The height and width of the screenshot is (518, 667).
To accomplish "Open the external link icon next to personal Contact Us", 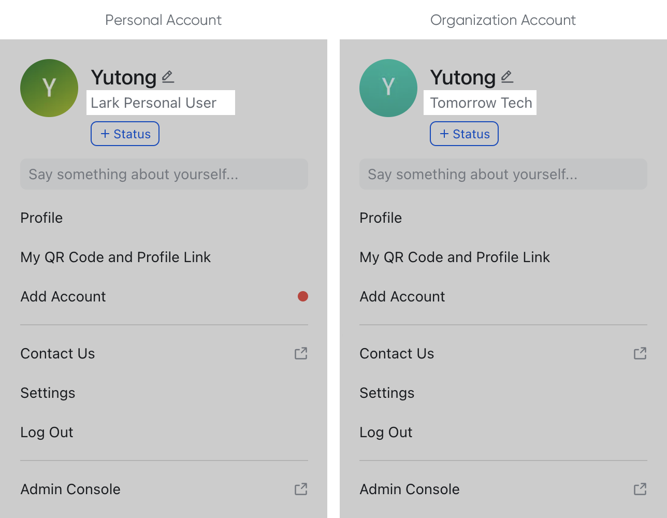I will 301,353.
